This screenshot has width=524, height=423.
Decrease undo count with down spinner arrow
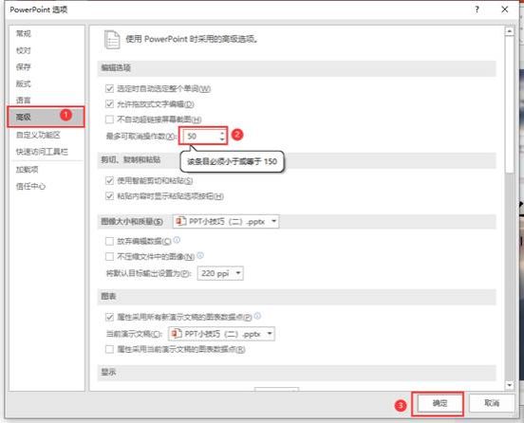(222, 138)
